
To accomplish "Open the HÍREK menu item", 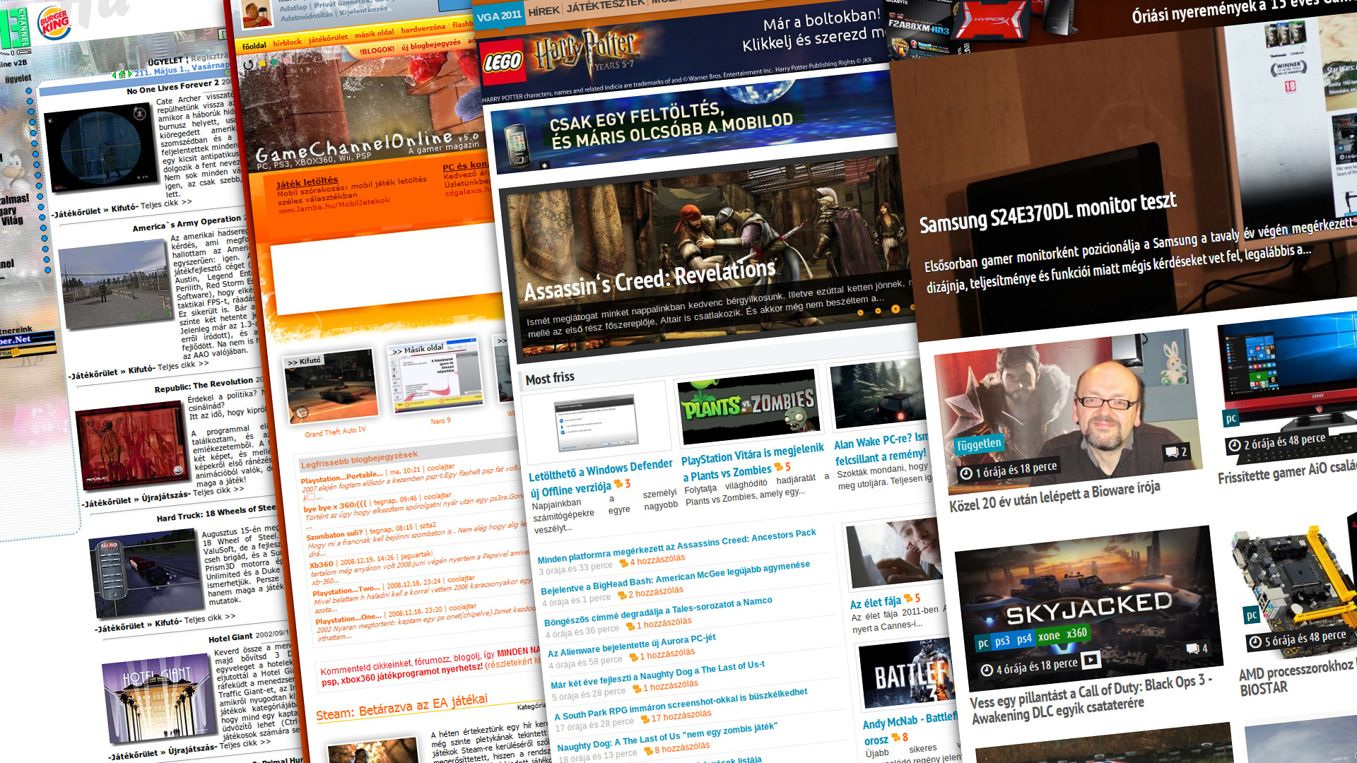I will pyautogui.click(x=544, y=11).
